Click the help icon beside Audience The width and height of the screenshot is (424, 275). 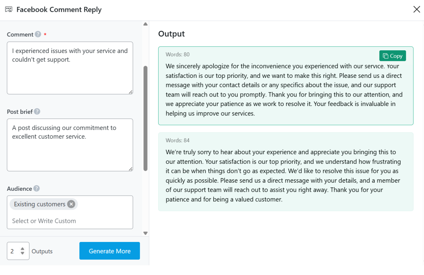[x=37, y=188]
